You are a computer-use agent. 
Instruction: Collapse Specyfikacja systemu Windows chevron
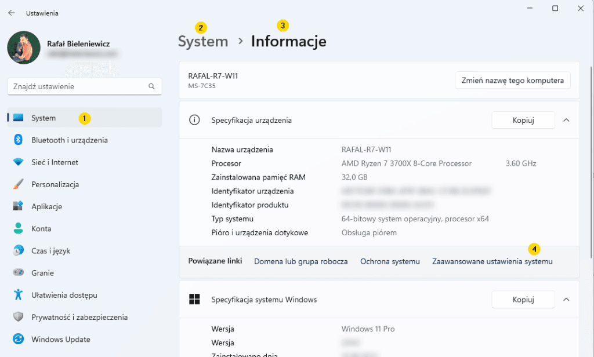pos(567,300)
